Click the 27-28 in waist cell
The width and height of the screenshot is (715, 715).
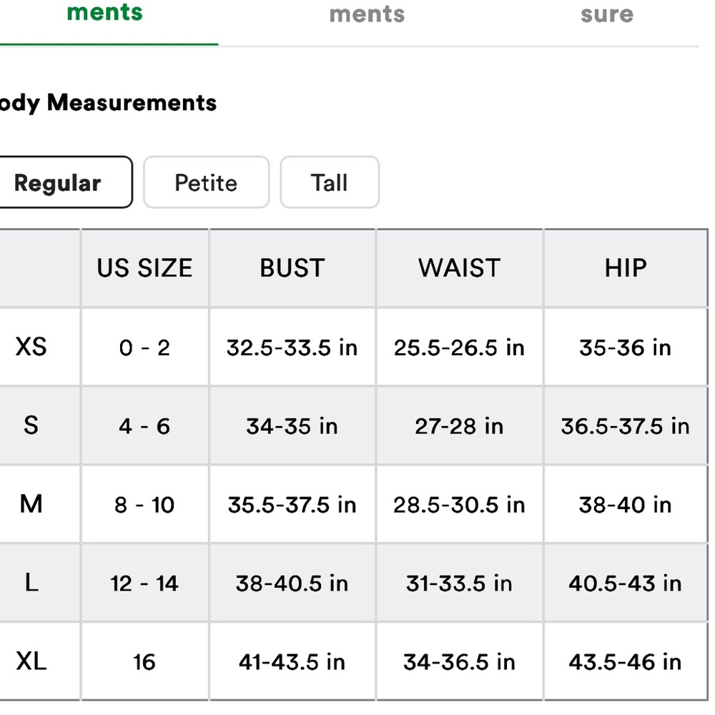[460, 426]
